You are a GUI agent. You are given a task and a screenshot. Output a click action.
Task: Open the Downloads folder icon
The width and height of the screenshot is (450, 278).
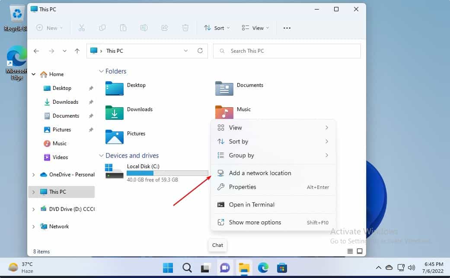115,112
